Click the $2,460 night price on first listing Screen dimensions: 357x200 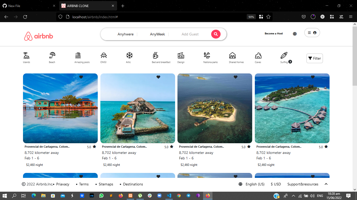34,165
